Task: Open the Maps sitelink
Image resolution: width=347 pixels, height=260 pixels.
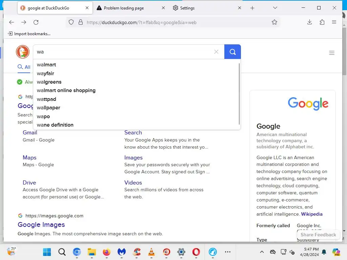Action: pos(29,158)
